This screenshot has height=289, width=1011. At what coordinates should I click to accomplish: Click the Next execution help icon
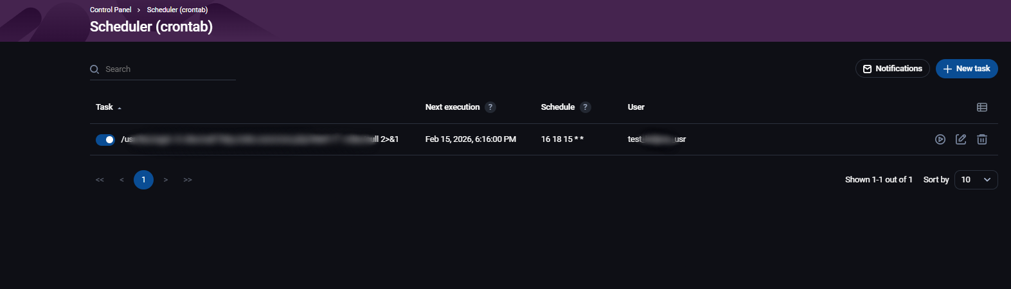(x=490, y=107)
